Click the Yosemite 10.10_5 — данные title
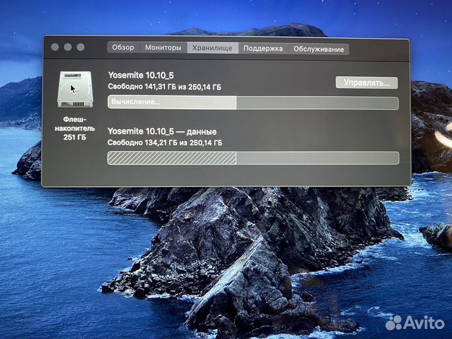The width and height of the screenshot is (452, 339). 162,131
